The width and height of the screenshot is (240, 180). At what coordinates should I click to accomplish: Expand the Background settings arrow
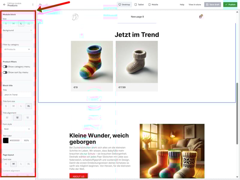coord(31,30)
